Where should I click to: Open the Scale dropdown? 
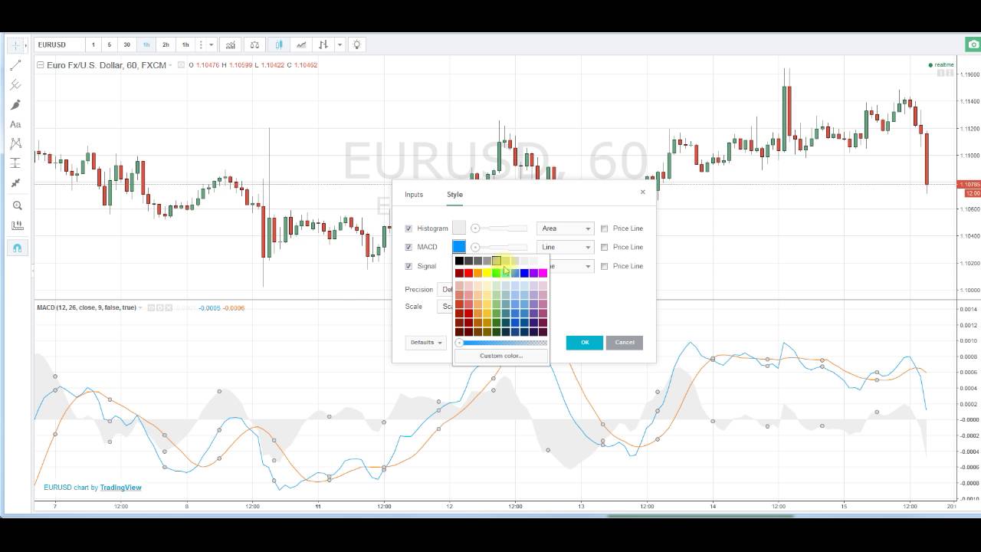tap(445, 306)
